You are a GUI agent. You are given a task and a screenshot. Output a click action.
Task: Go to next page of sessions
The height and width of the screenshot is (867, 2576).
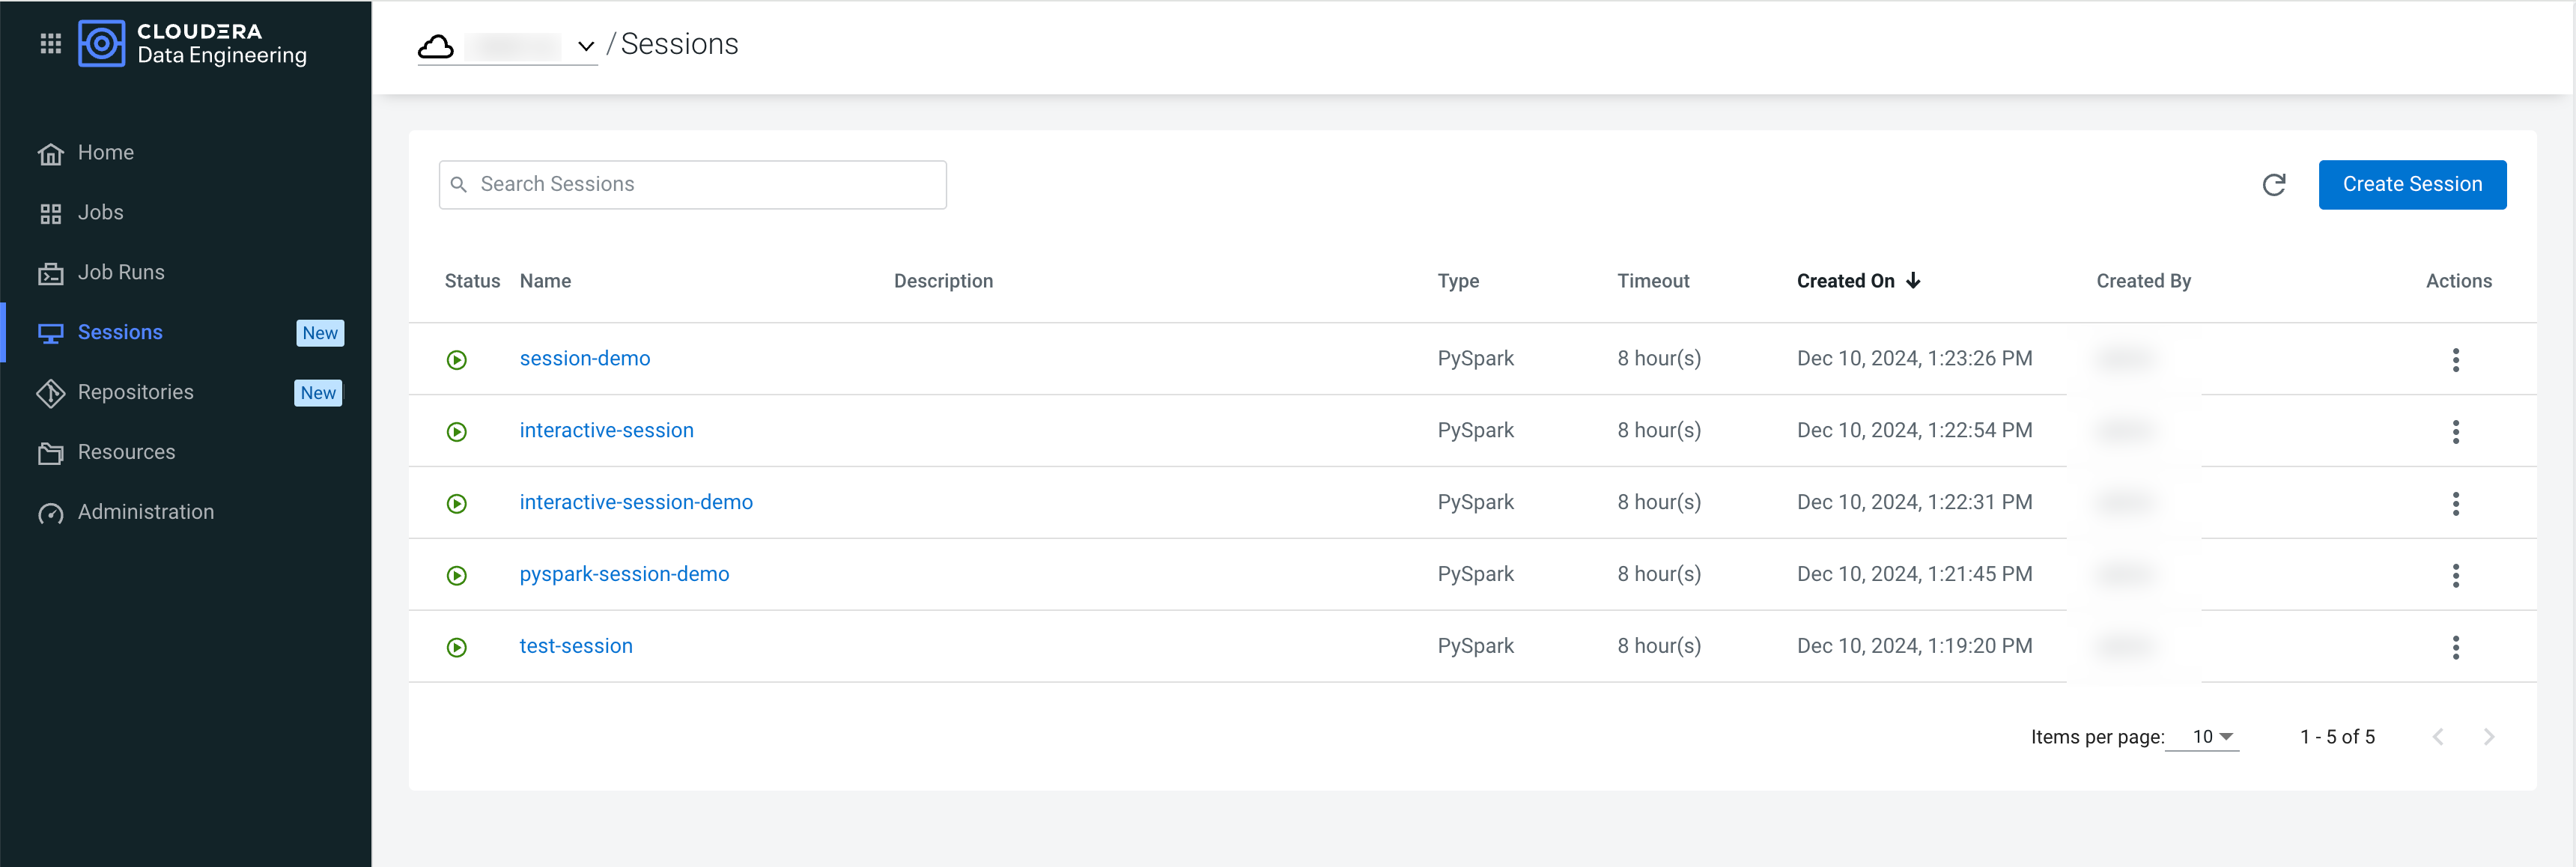pos(2488,737)
